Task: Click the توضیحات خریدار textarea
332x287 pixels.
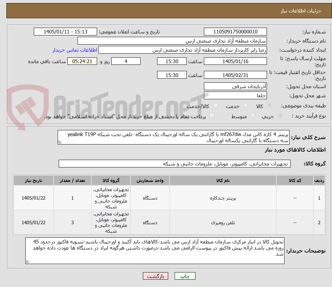Action: (x=155, y=251)
